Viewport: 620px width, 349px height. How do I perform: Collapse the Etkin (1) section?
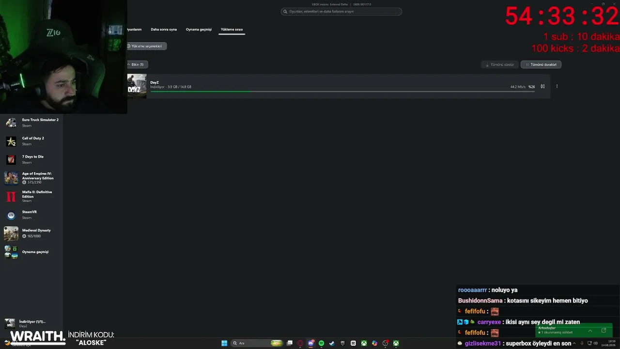click(x=137, y=64)
